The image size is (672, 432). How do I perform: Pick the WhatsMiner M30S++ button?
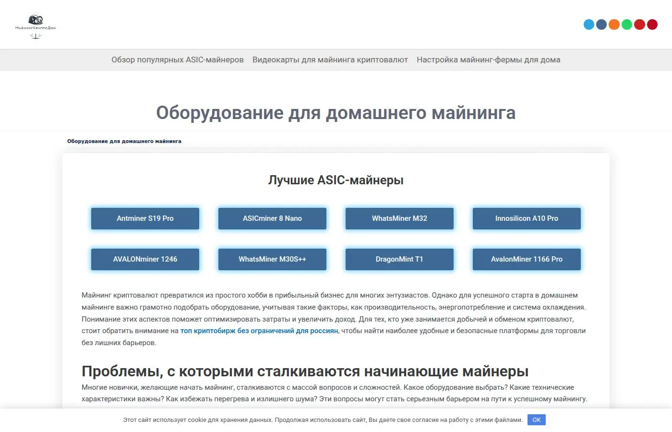272,259
